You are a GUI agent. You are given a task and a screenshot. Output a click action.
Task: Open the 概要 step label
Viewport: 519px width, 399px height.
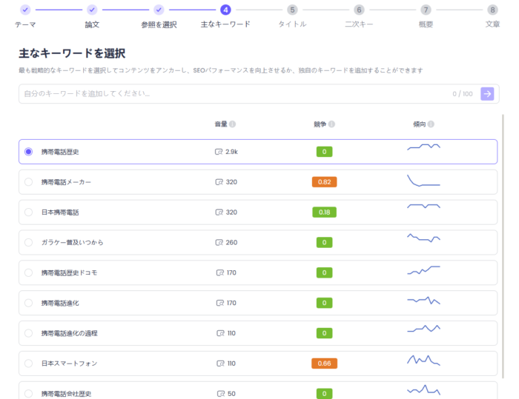[426, 24]
